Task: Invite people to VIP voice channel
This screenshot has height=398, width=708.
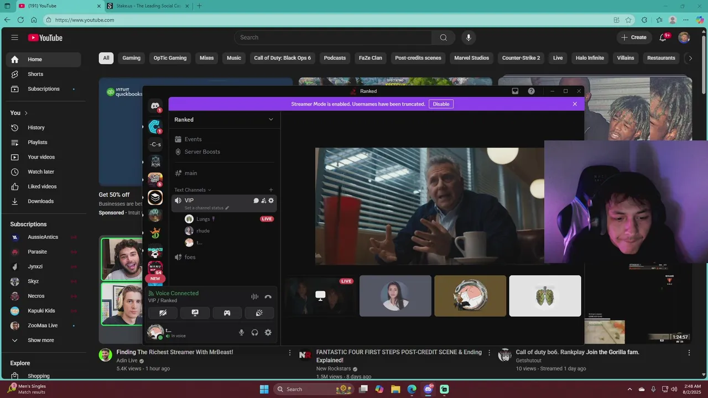Action: [x=263, y=201]
